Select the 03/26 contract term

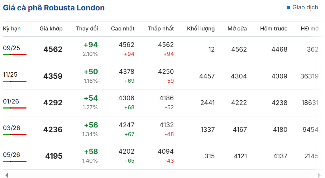(x=11, y=128)
